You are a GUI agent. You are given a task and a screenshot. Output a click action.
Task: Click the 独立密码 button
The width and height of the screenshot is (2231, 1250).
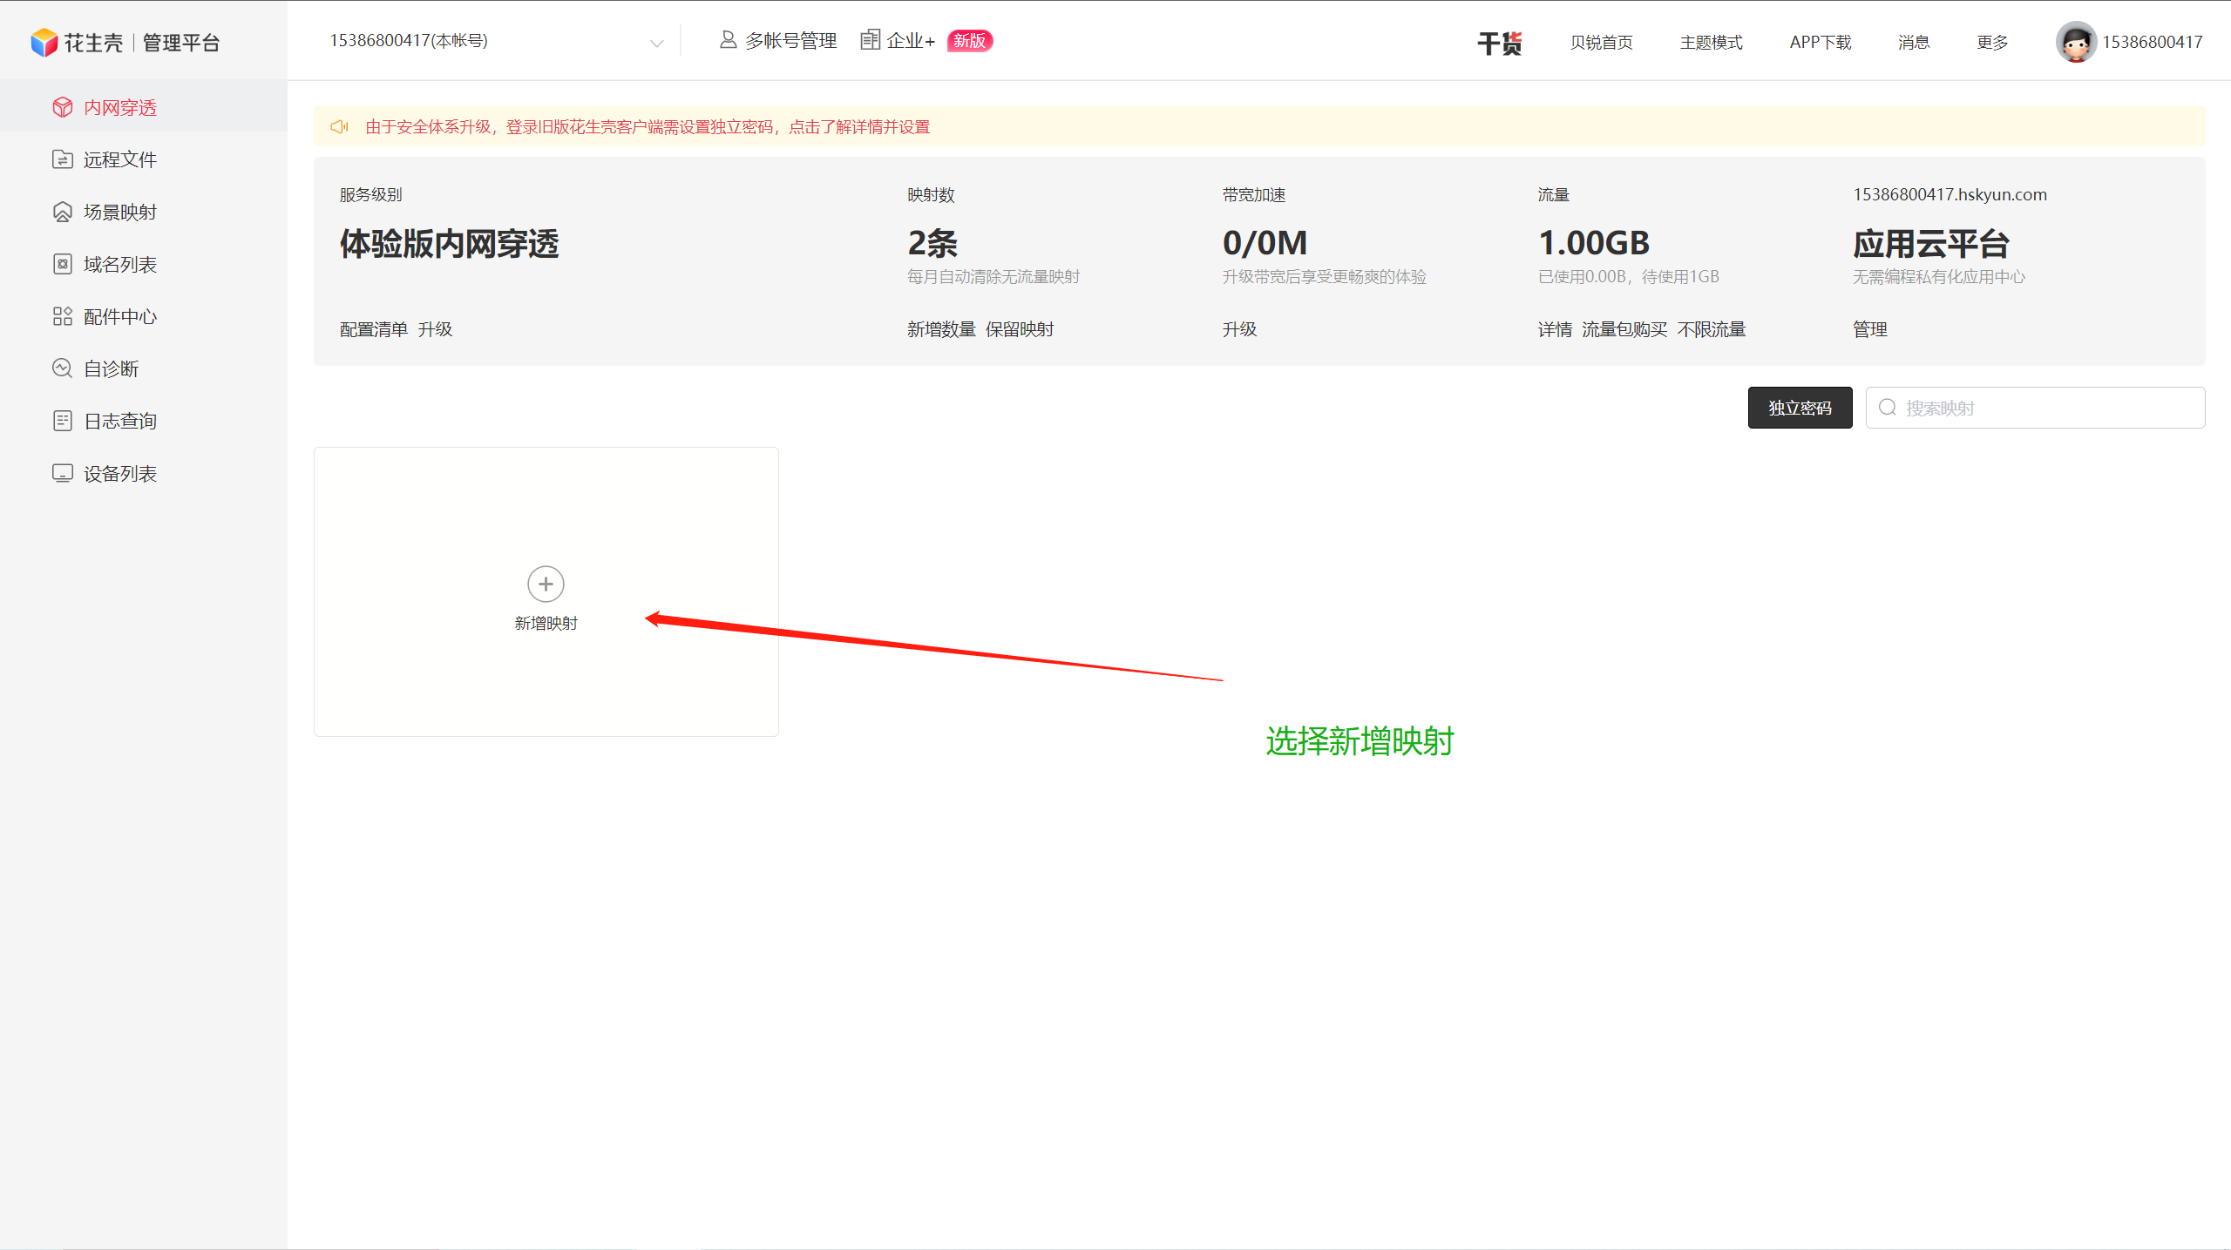tap(1800, 408)
